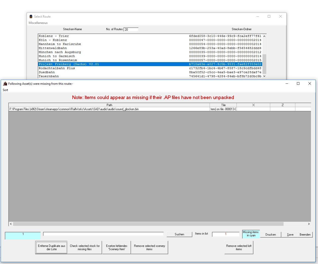Image resolution: width=318 pixels, height=264 pixels.
Task: Click the Save button
Action: [x=290, y=235]
